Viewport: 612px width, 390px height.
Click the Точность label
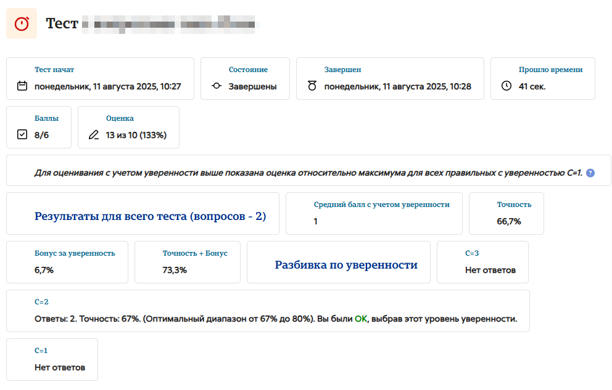514,205
